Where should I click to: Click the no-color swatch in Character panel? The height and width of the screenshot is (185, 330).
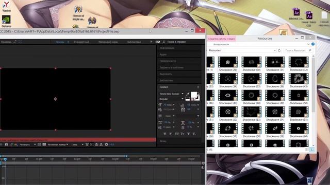coord(192,99)
